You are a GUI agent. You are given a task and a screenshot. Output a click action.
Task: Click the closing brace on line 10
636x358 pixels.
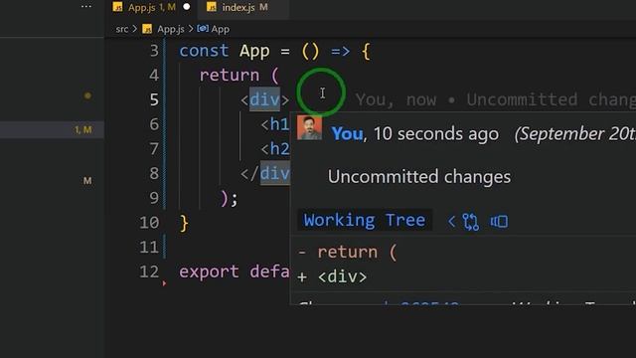coord(184,223)
